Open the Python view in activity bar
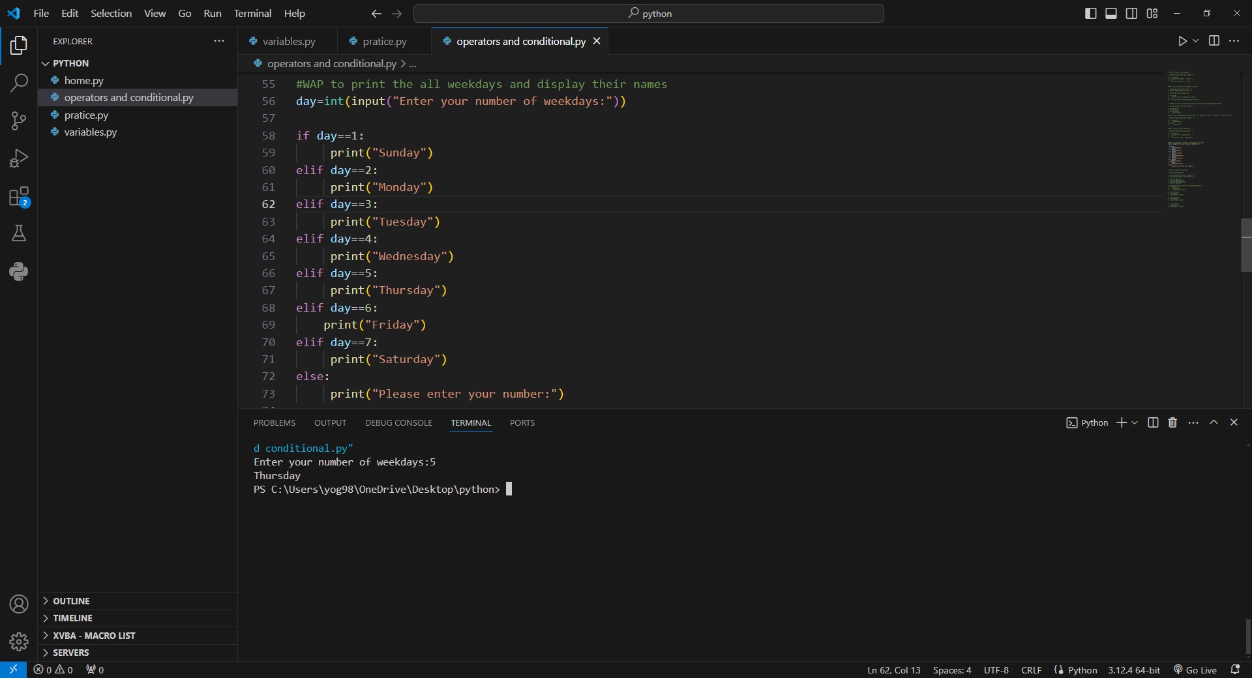Screen dimensions: 1252x678 [19, 271]
